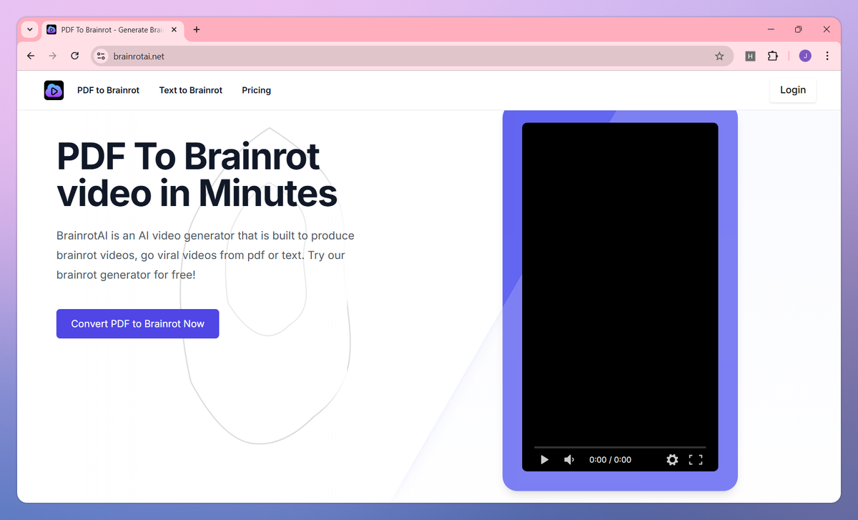The image size is (858, 520).
Task: Open the search tabs chevron
Action: [x=29, y=29]
